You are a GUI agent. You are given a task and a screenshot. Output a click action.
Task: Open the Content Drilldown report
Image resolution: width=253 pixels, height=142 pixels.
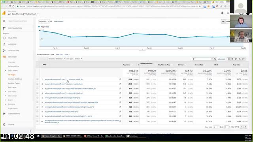(15, 79)
